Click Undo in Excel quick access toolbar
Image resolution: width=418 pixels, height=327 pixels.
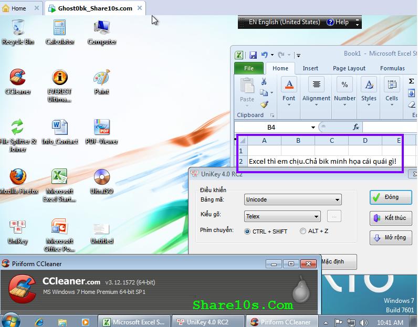point(264,55)
